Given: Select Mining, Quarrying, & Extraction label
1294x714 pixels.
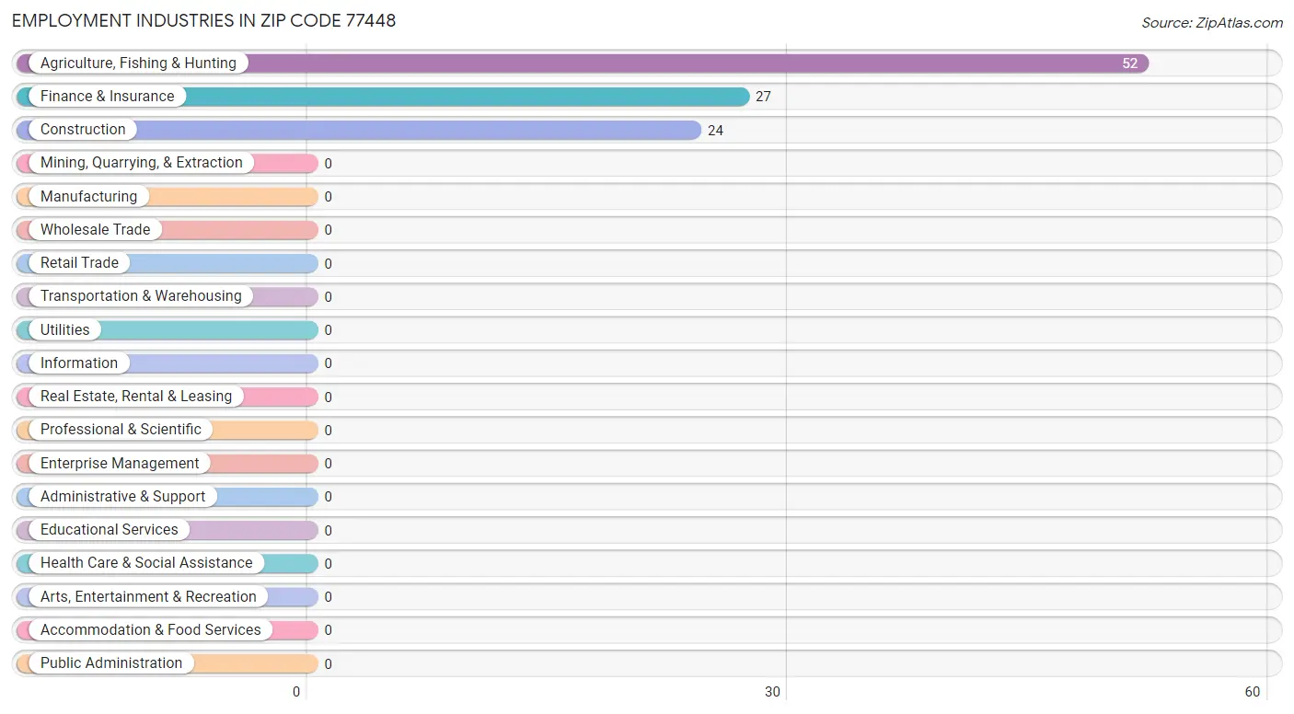Looking at the screenshot, I should pos(142,163).
